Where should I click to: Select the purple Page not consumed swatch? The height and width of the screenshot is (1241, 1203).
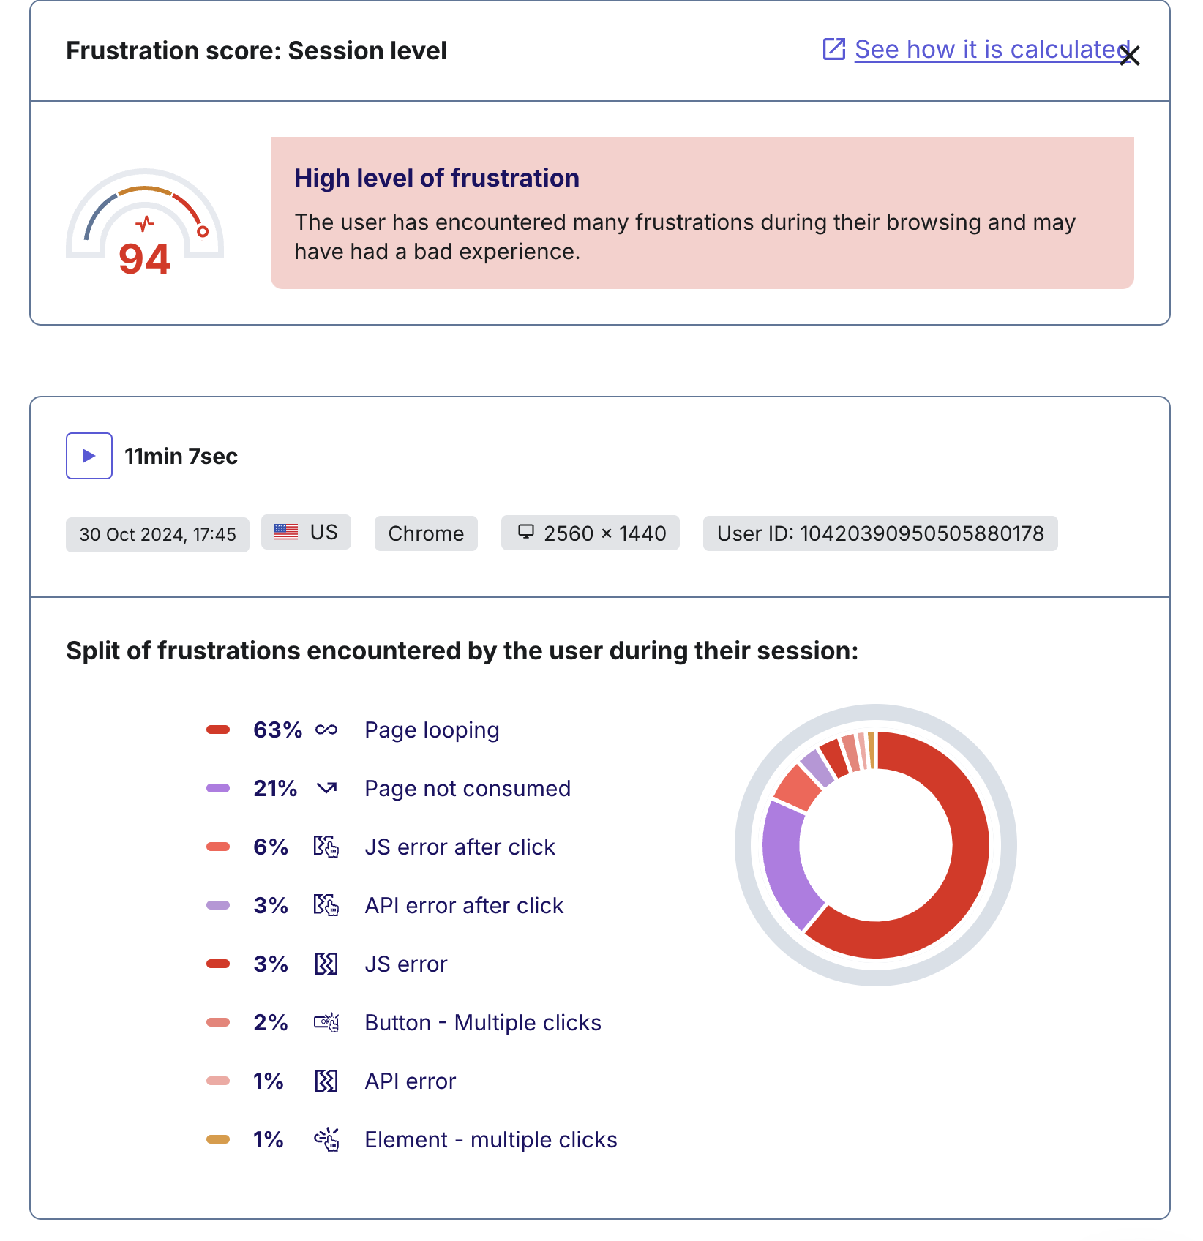[x=218, y=788]
